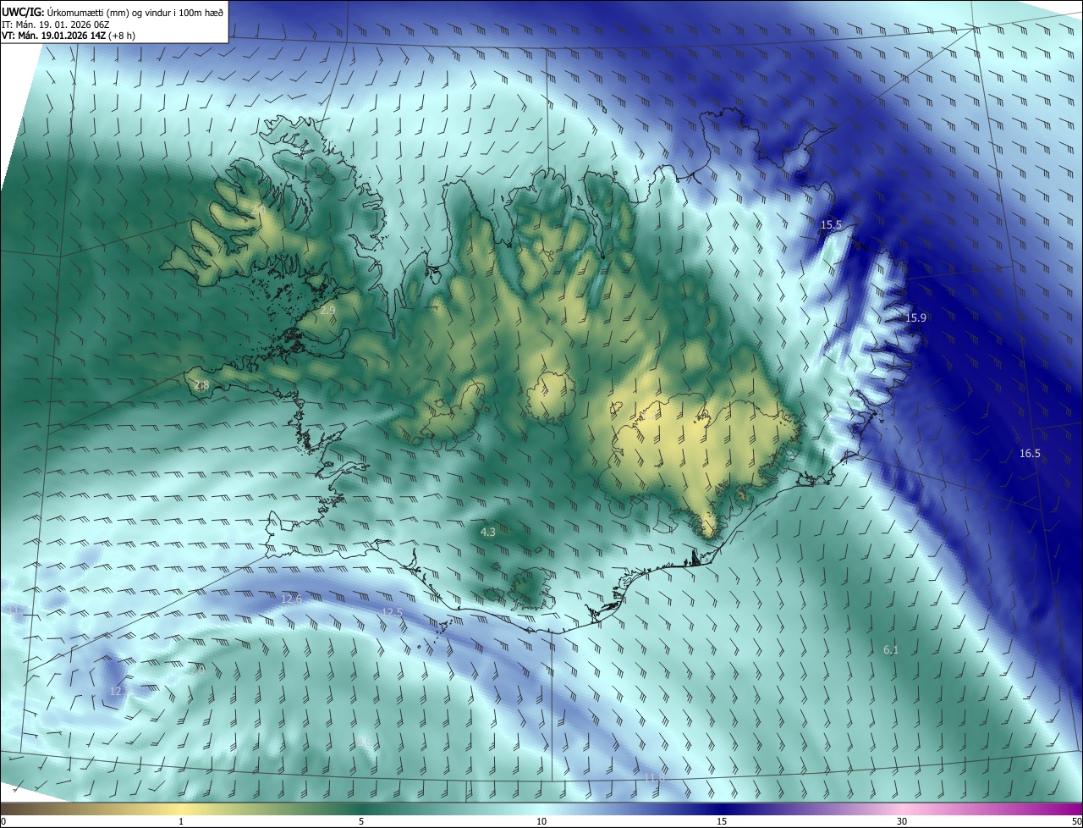This screenshot has height=828, width=1083.
Task: Click the 4.3 value label on the map
Action: pyautogui.click(x=487, y=533)
